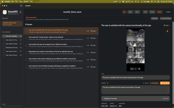Open the Help menu
Viewport: 174px width, 108px height.
31,2
